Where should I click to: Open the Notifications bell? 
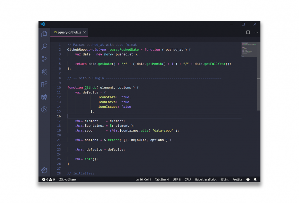pos(255,179)
